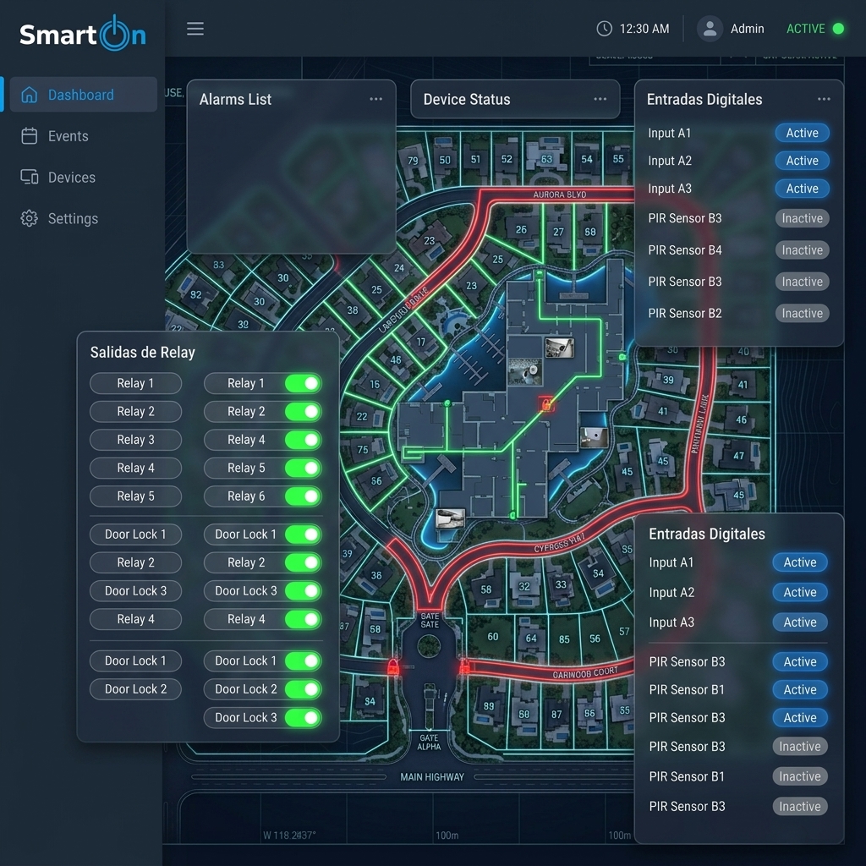Click the Events calendar icon
This screenshot has width=866, height=866.
[x=30, y=136]
